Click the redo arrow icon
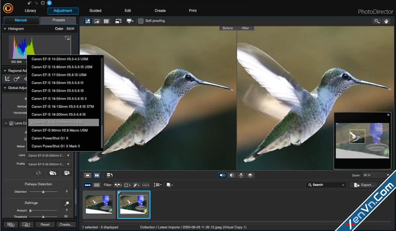The height and width of the screenshot is (231, 396). point(36,3)
